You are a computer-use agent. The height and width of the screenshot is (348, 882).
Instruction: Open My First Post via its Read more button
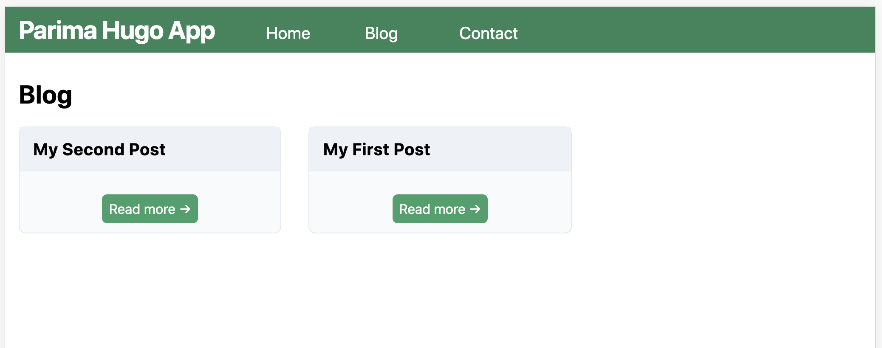click(x=440, y=209)
